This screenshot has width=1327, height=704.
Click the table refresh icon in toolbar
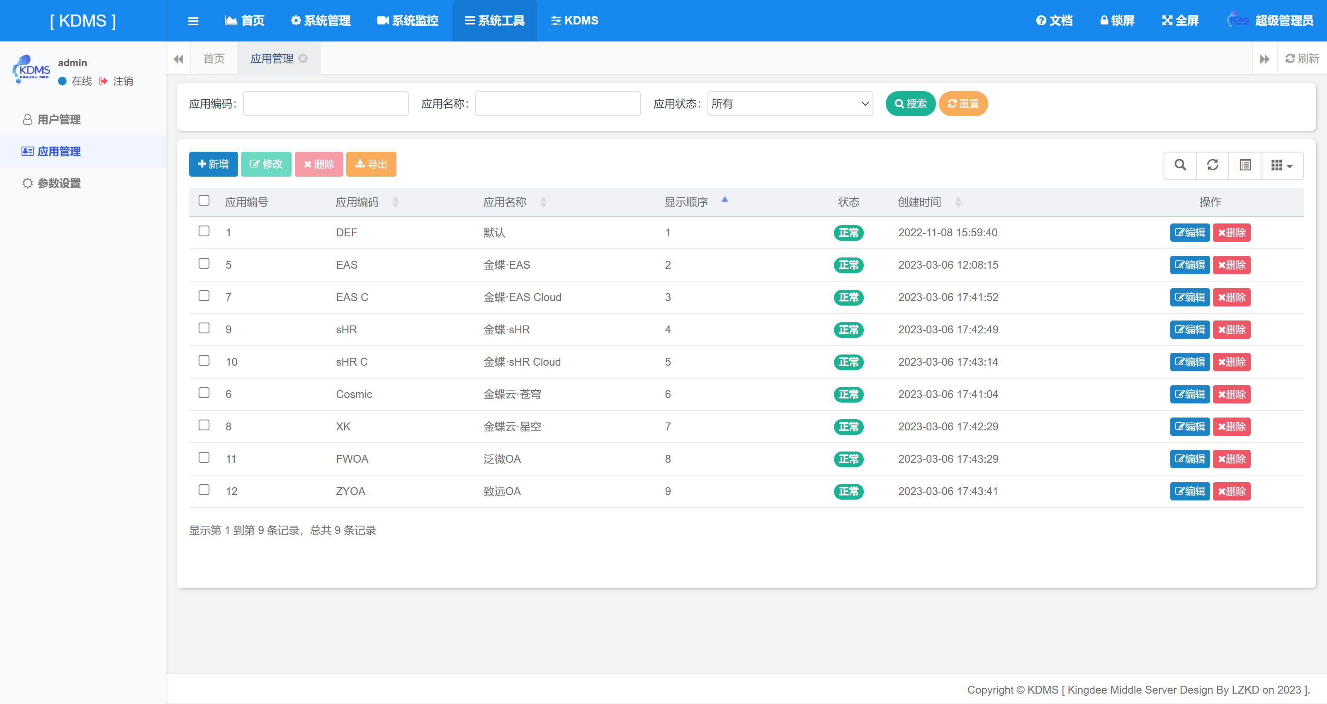click(1212, 165)
